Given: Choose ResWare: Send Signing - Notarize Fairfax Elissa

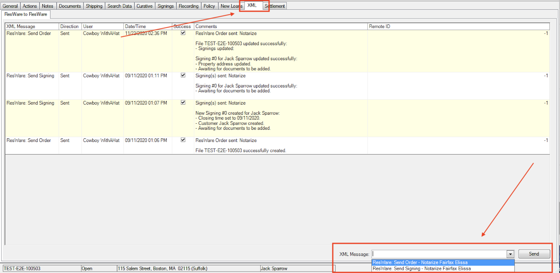Looking at the screenshot, I should tap(443, 269).
